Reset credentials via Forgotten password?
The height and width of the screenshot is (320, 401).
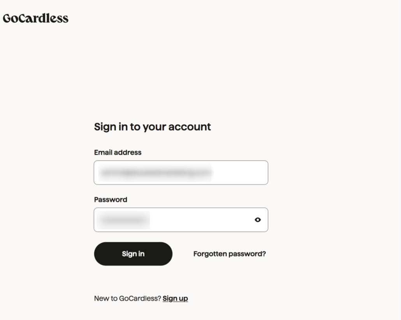(229, 254)
